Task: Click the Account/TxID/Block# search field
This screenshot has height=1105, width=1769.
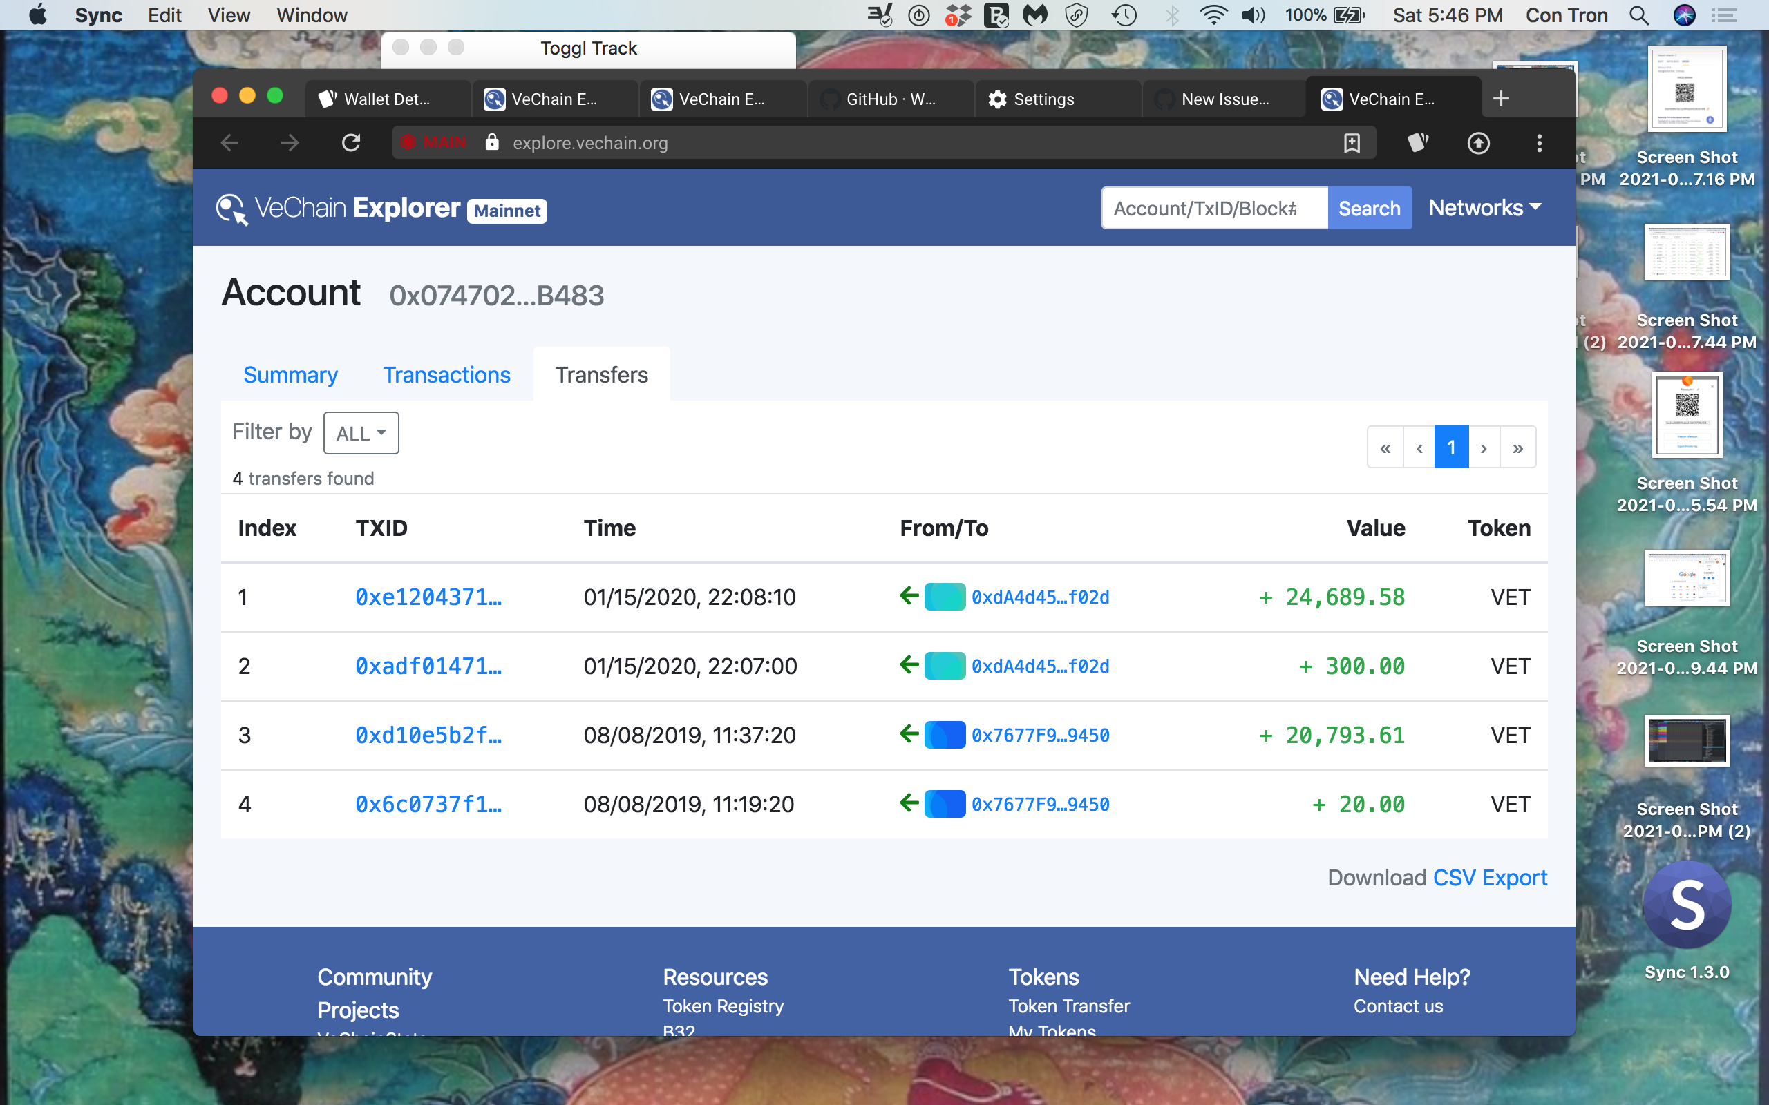Action: 1214,208
